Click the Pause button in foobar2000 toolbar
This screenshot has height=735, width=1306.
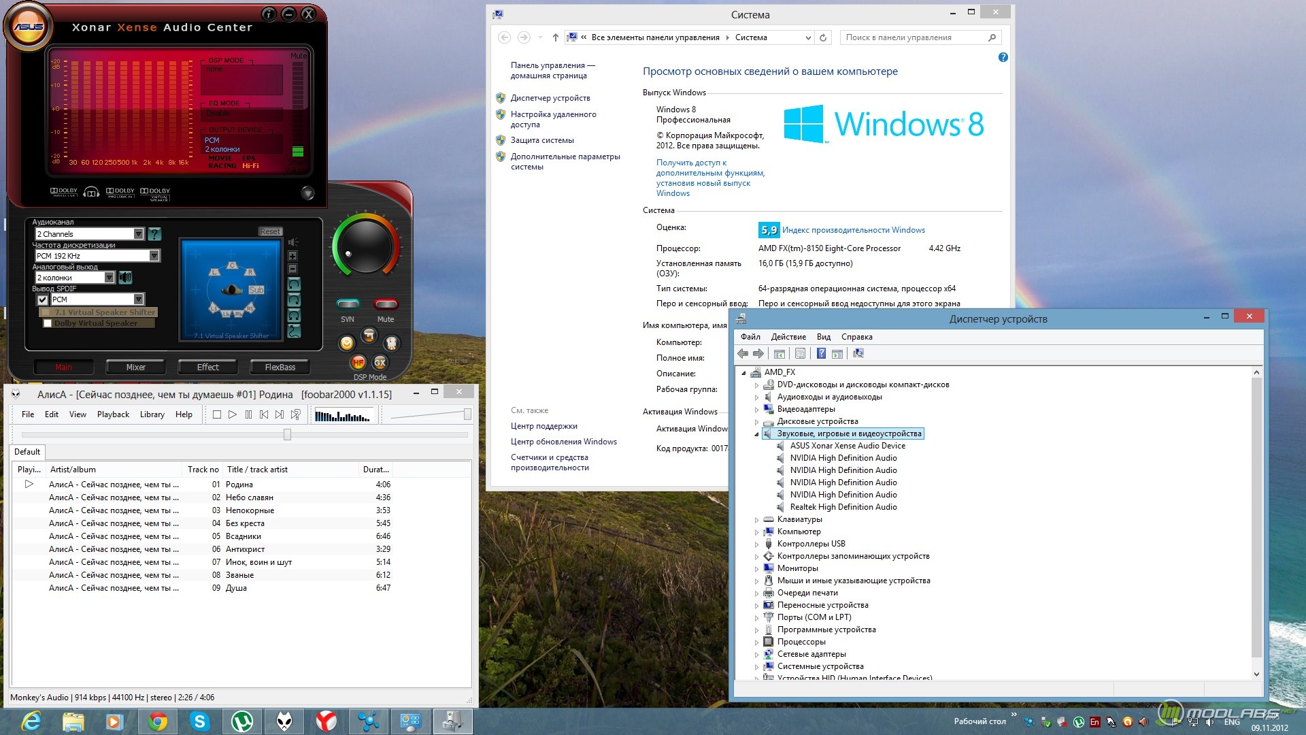248,414
